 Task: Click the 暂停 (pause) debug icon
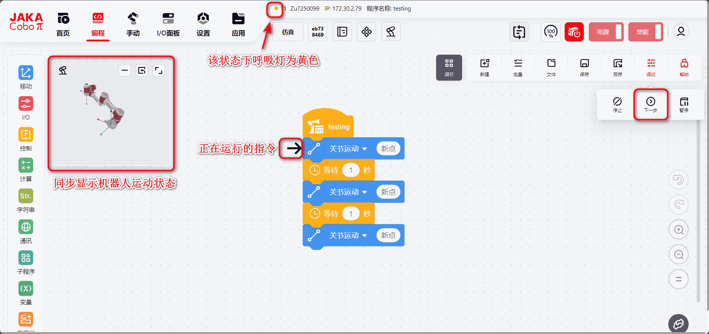click(x=684, y=104)
